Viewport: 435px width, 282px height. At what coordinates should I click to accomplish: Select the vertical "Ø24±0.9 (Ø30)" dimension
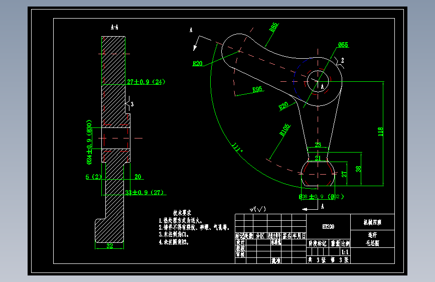(x=89, y=142)
